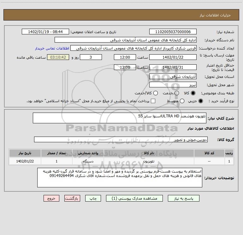Click the بازگشت back button

[x=72, y=198]
